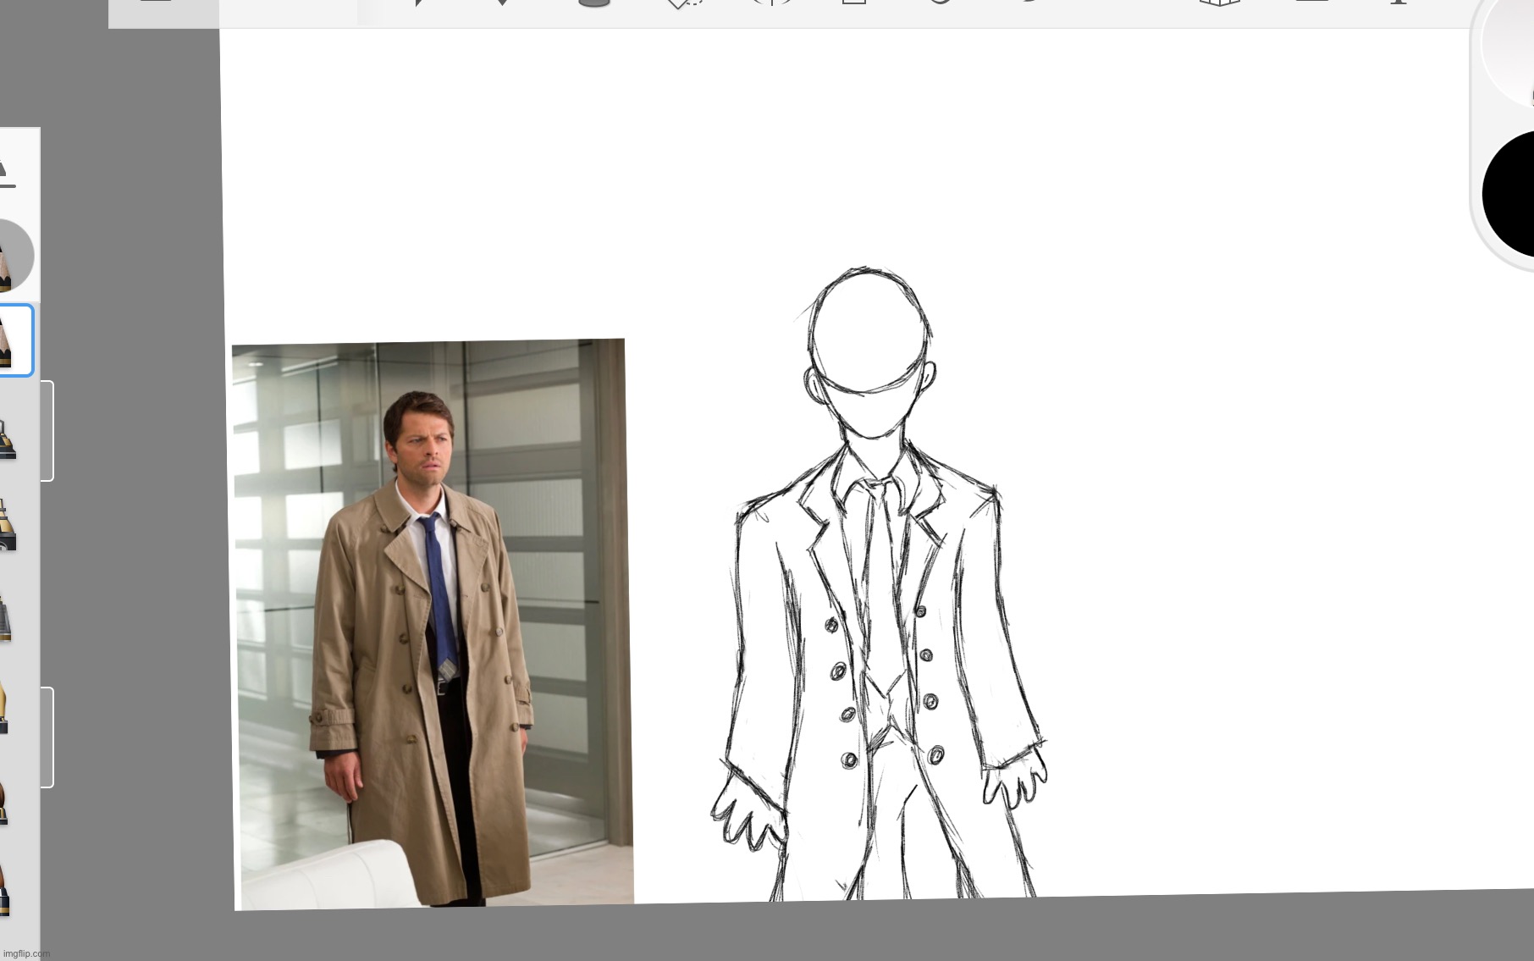Select the trench coat reference photo

tap(432, 624)
